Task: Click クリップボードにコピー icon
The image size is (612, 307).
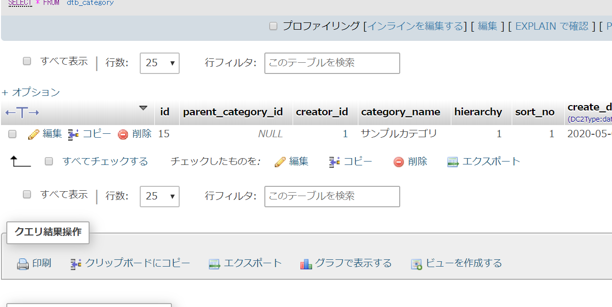Action: pyautogui.click(x=76, y=264)
